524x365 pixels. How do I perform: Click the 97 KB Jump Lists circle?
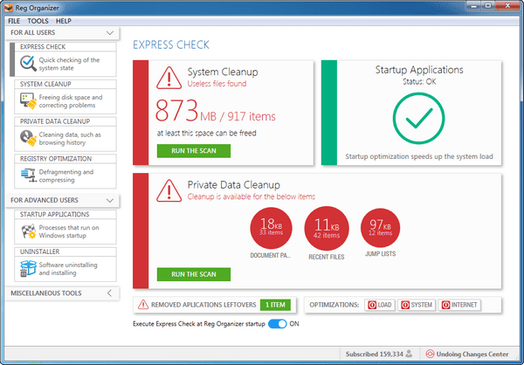pyautogui.click(x=380, y=228)
